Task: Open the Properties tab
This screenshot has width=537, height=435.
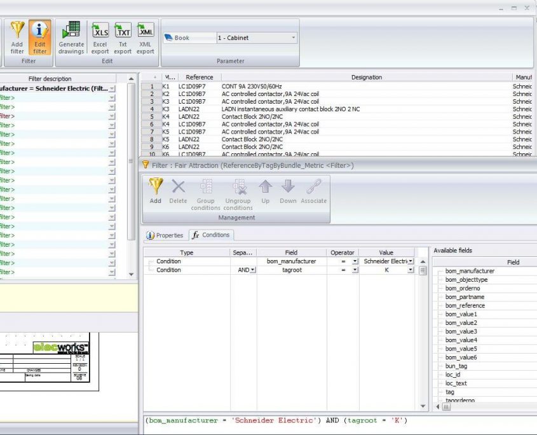Action: pyautogui.click(x=165, y=235)
